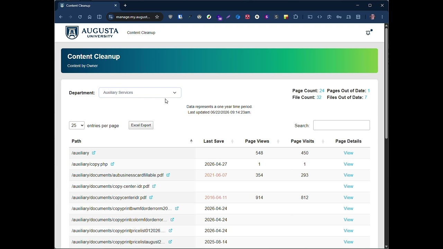Bookmark this page with the star icon
This screenshot has height=249, width=443.
157,17
